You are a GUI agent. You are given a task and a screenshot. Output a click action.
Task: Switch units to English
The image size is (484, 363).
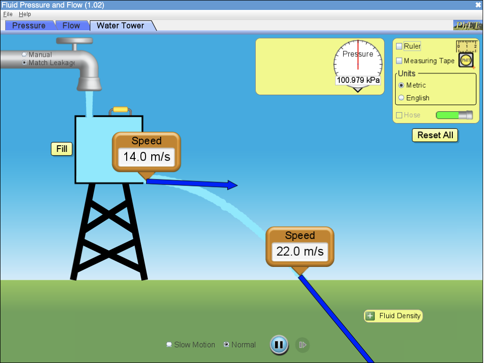[x=401, y=97]
